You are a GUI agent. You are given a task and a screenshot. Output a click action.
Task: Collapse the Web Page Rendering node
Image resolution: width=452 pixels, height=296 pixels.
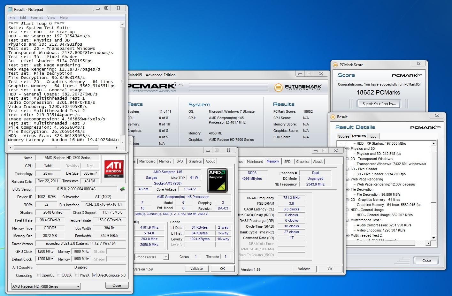tap(348, 179)
